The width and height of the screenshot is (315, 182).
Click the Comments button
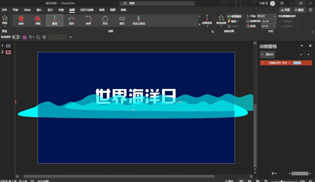click(x=299, y=10)
